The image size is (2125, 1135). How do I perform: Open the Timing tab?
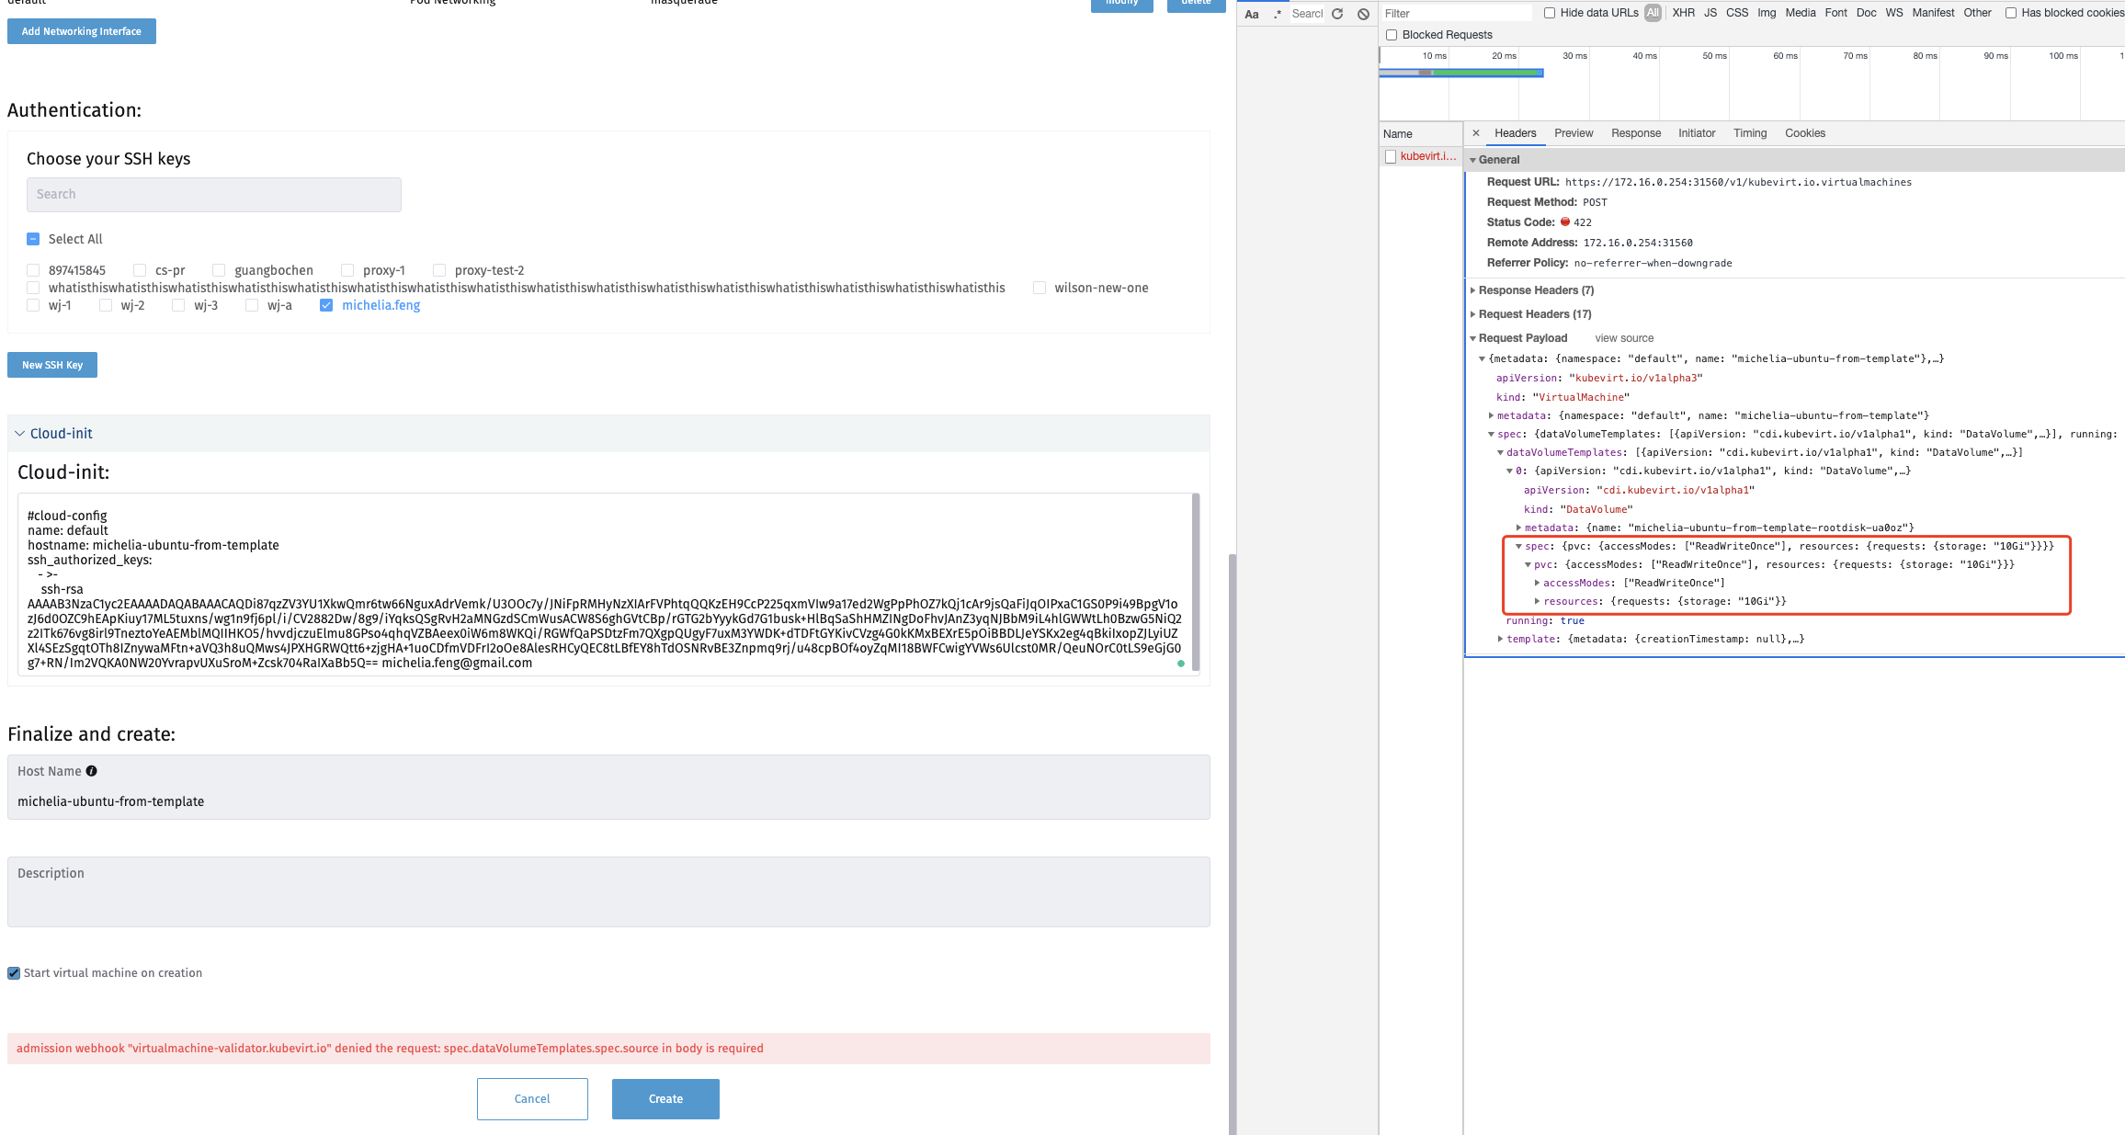(1749, 133)
